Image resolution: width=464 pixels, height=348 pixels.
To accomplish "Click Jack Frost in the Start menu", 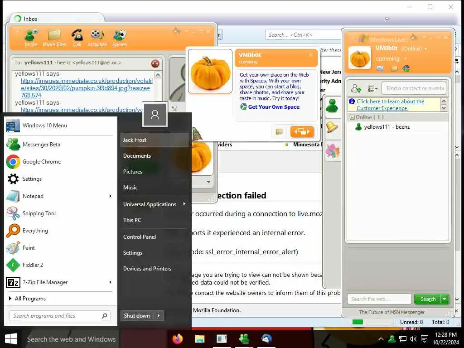I will 154,140.
